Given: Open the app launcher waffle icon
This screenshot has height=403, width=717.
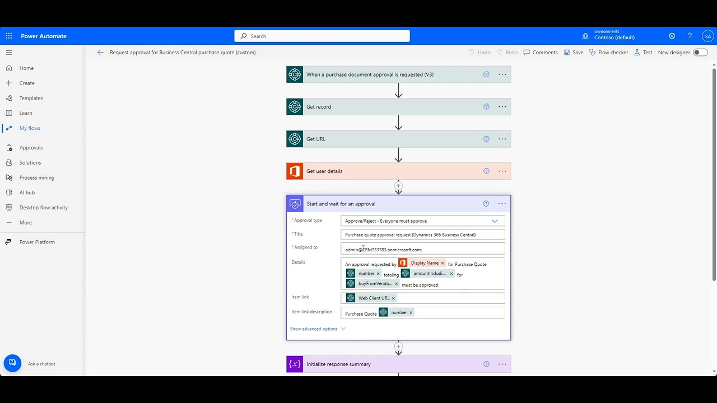Looking at the screenshot, I should [9, 36].
